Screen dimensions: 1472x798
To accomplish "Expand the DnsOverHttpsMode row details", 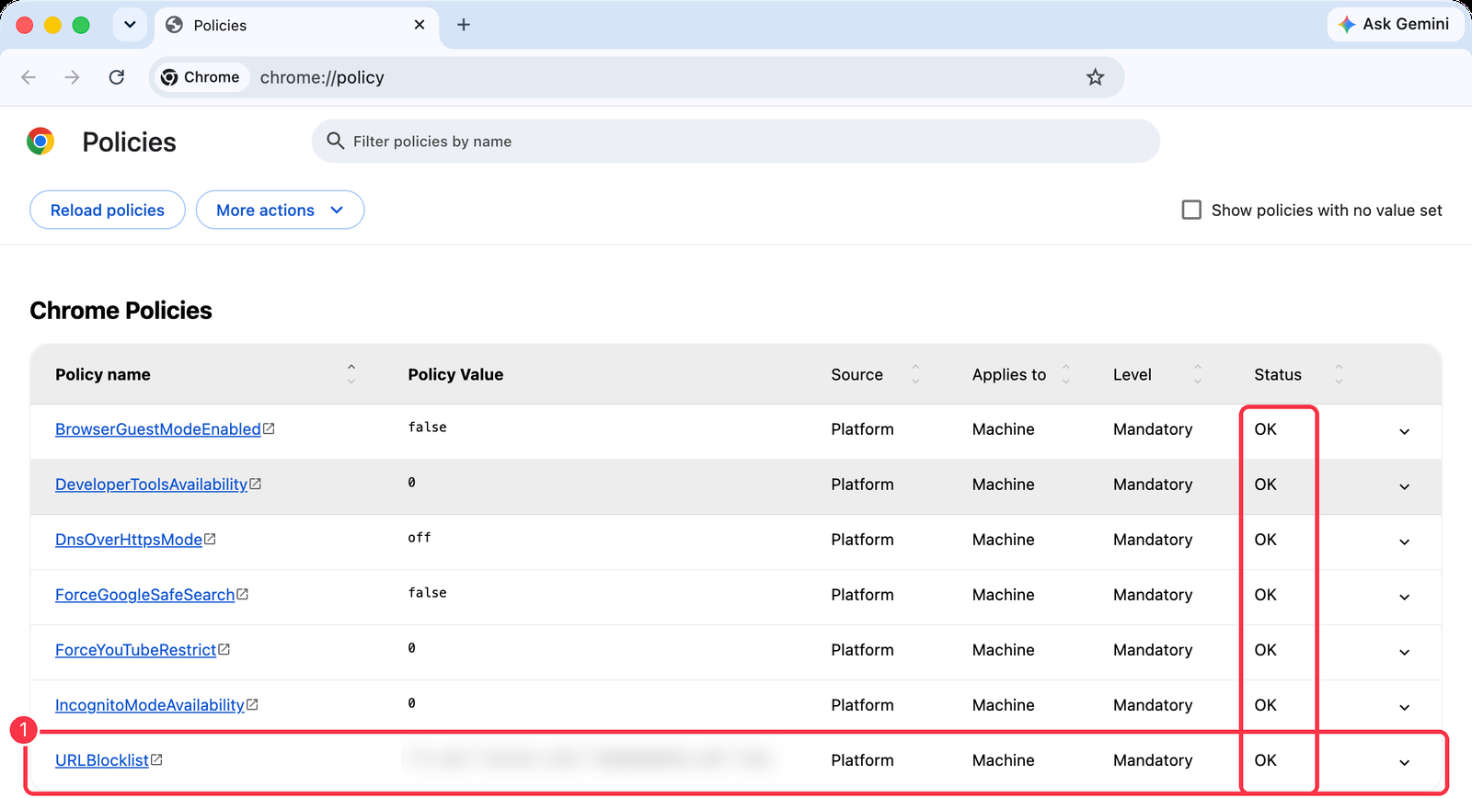I will click(x=1405, y=541).
